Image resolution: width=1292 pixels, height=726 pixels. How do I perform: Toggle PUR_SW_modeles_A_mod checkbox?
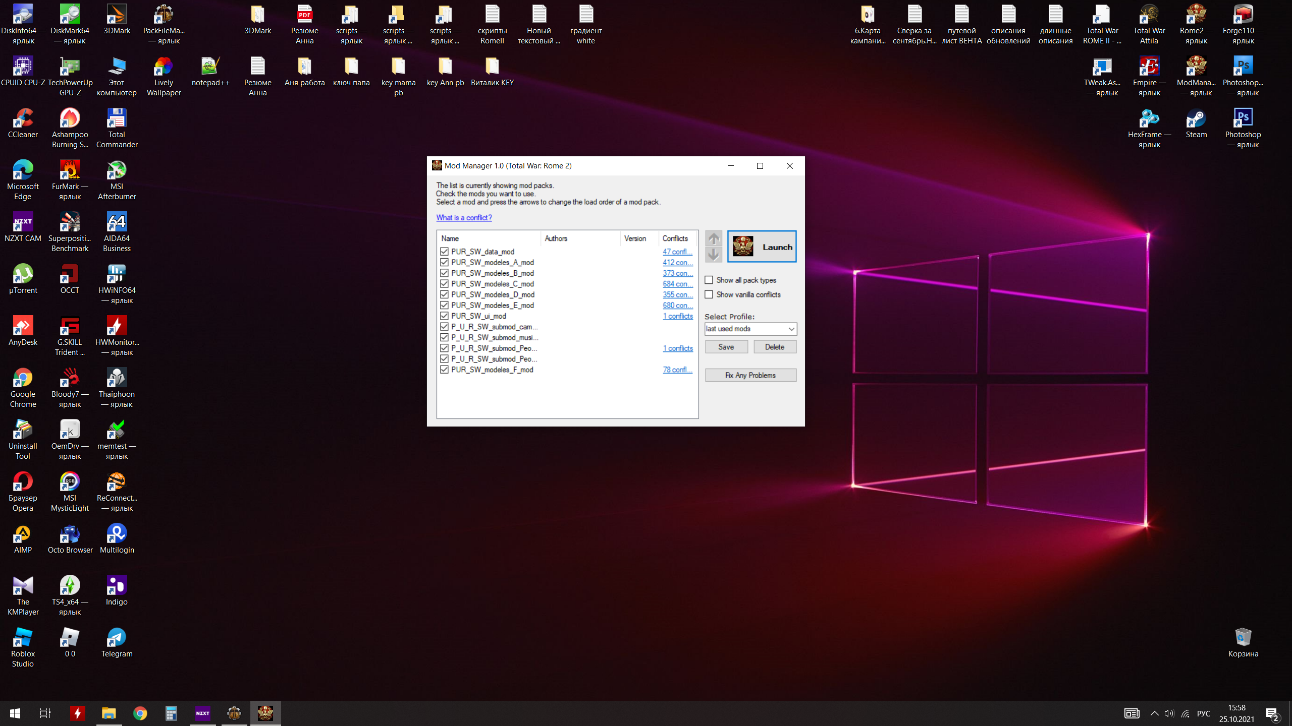[x=444, y=262]
